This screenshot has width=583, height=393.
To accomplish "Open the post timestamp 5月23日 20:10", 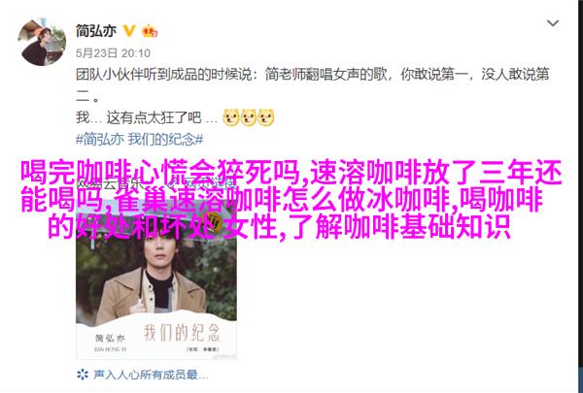I will coord(113,53).
